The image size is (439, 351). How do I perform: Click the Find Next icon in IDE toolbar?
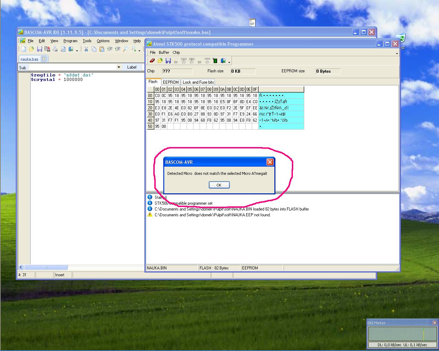coord(133,49)
